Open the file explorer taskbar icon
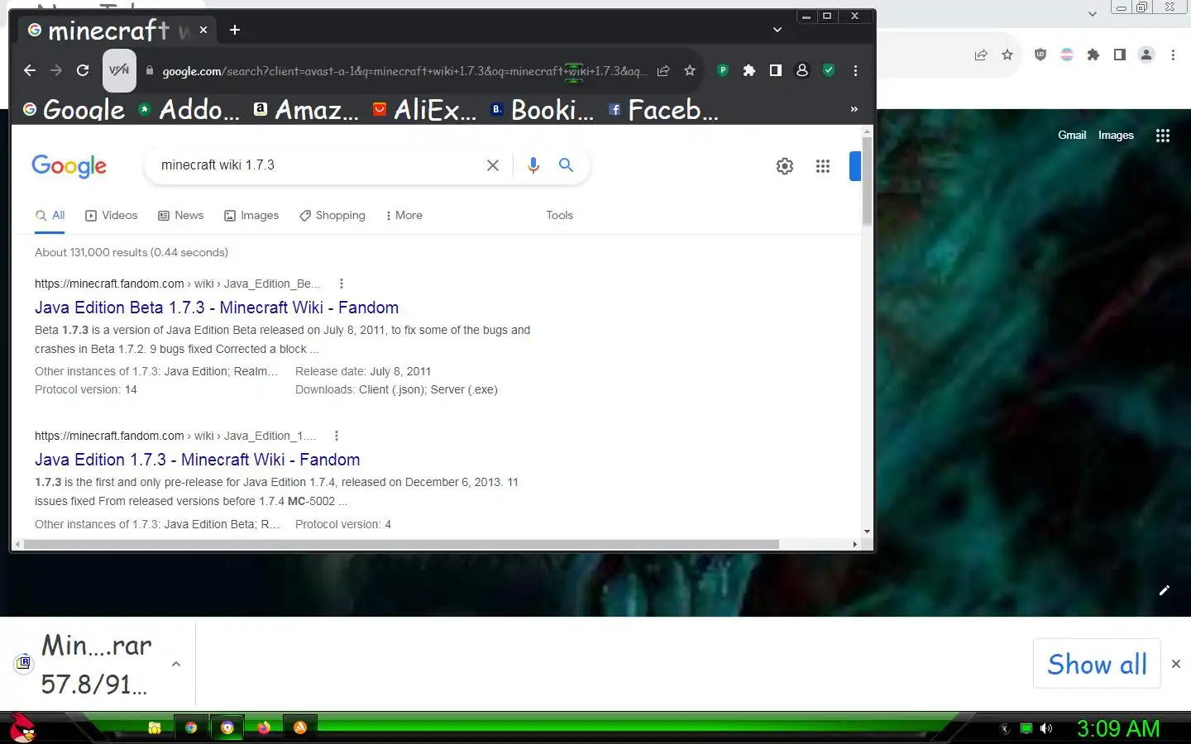Image resolution: width=1191 pixels, height=744 pixels. [x=155, y=727]
